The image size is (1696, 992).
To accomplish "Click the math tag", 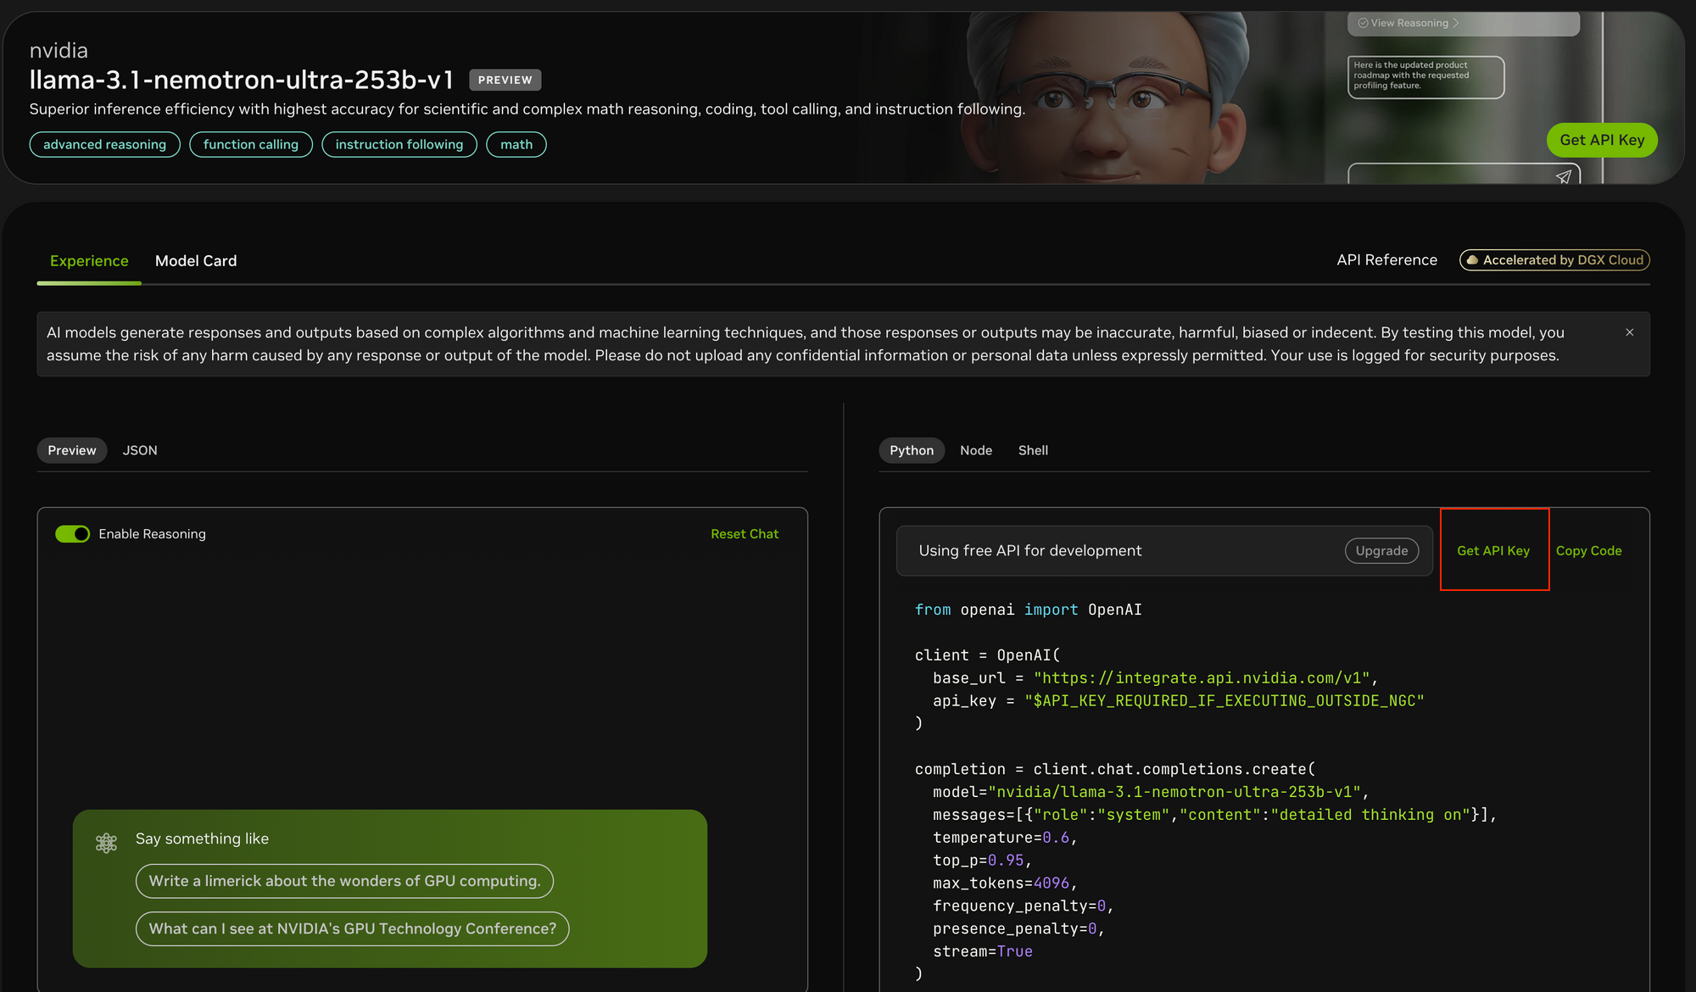I will coord(516,144).
